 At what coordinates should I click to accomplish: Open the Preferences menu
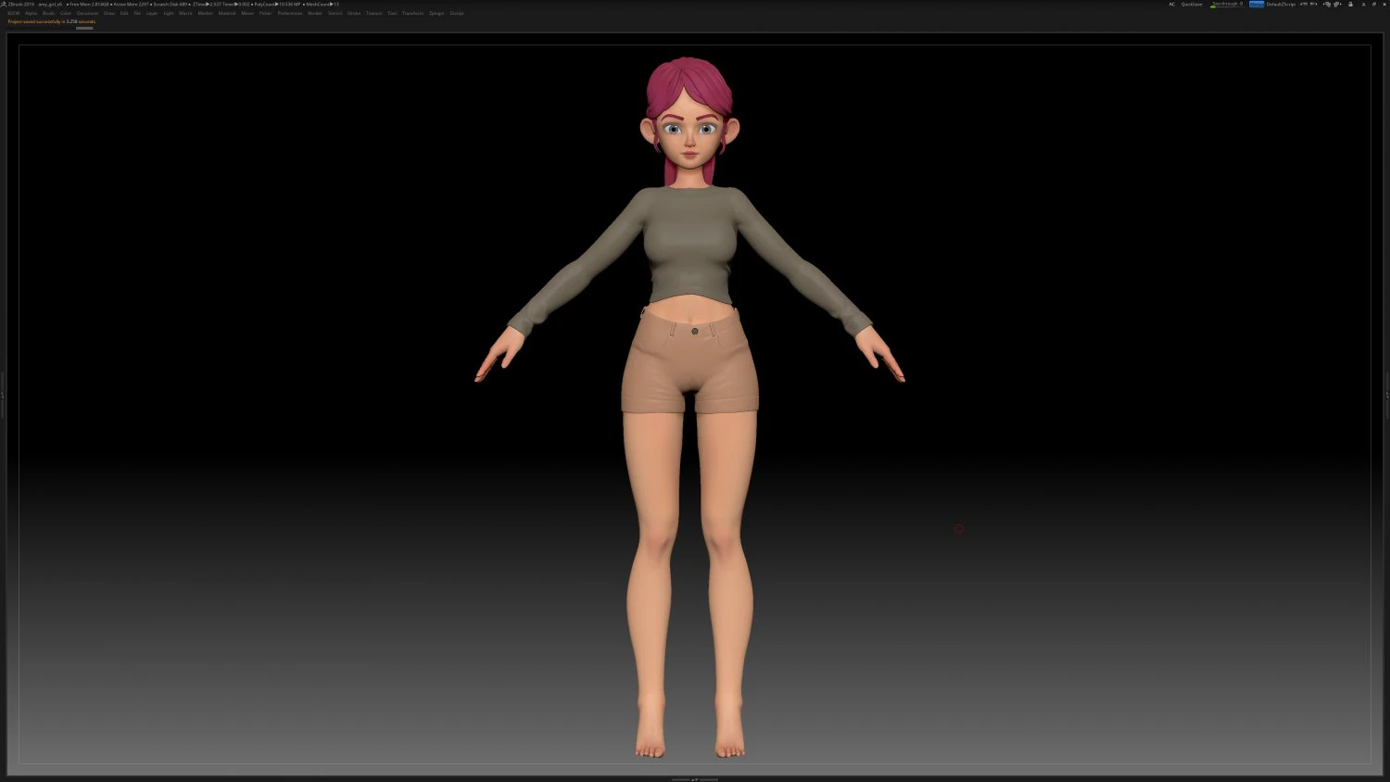click(288, 13)
